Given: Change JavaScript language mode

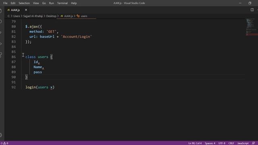Looking at the screenshot, I should (x=243, y=143).
